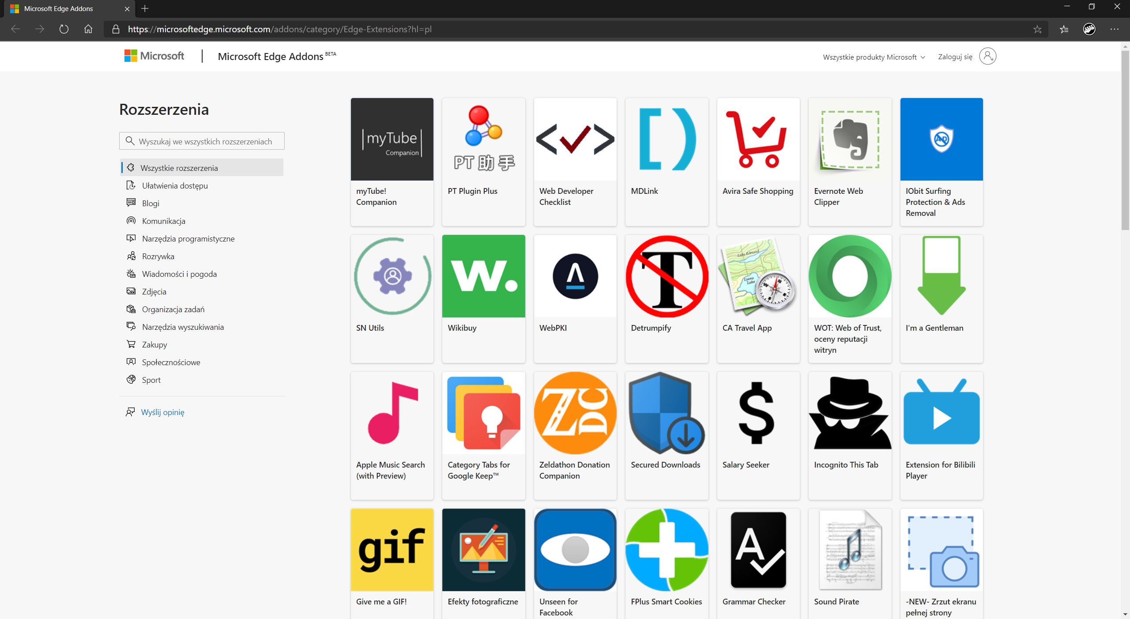The width and height of the screenshot is (1130, 619).
Task: Click the browser refresh icon
Action: [64, 29]
